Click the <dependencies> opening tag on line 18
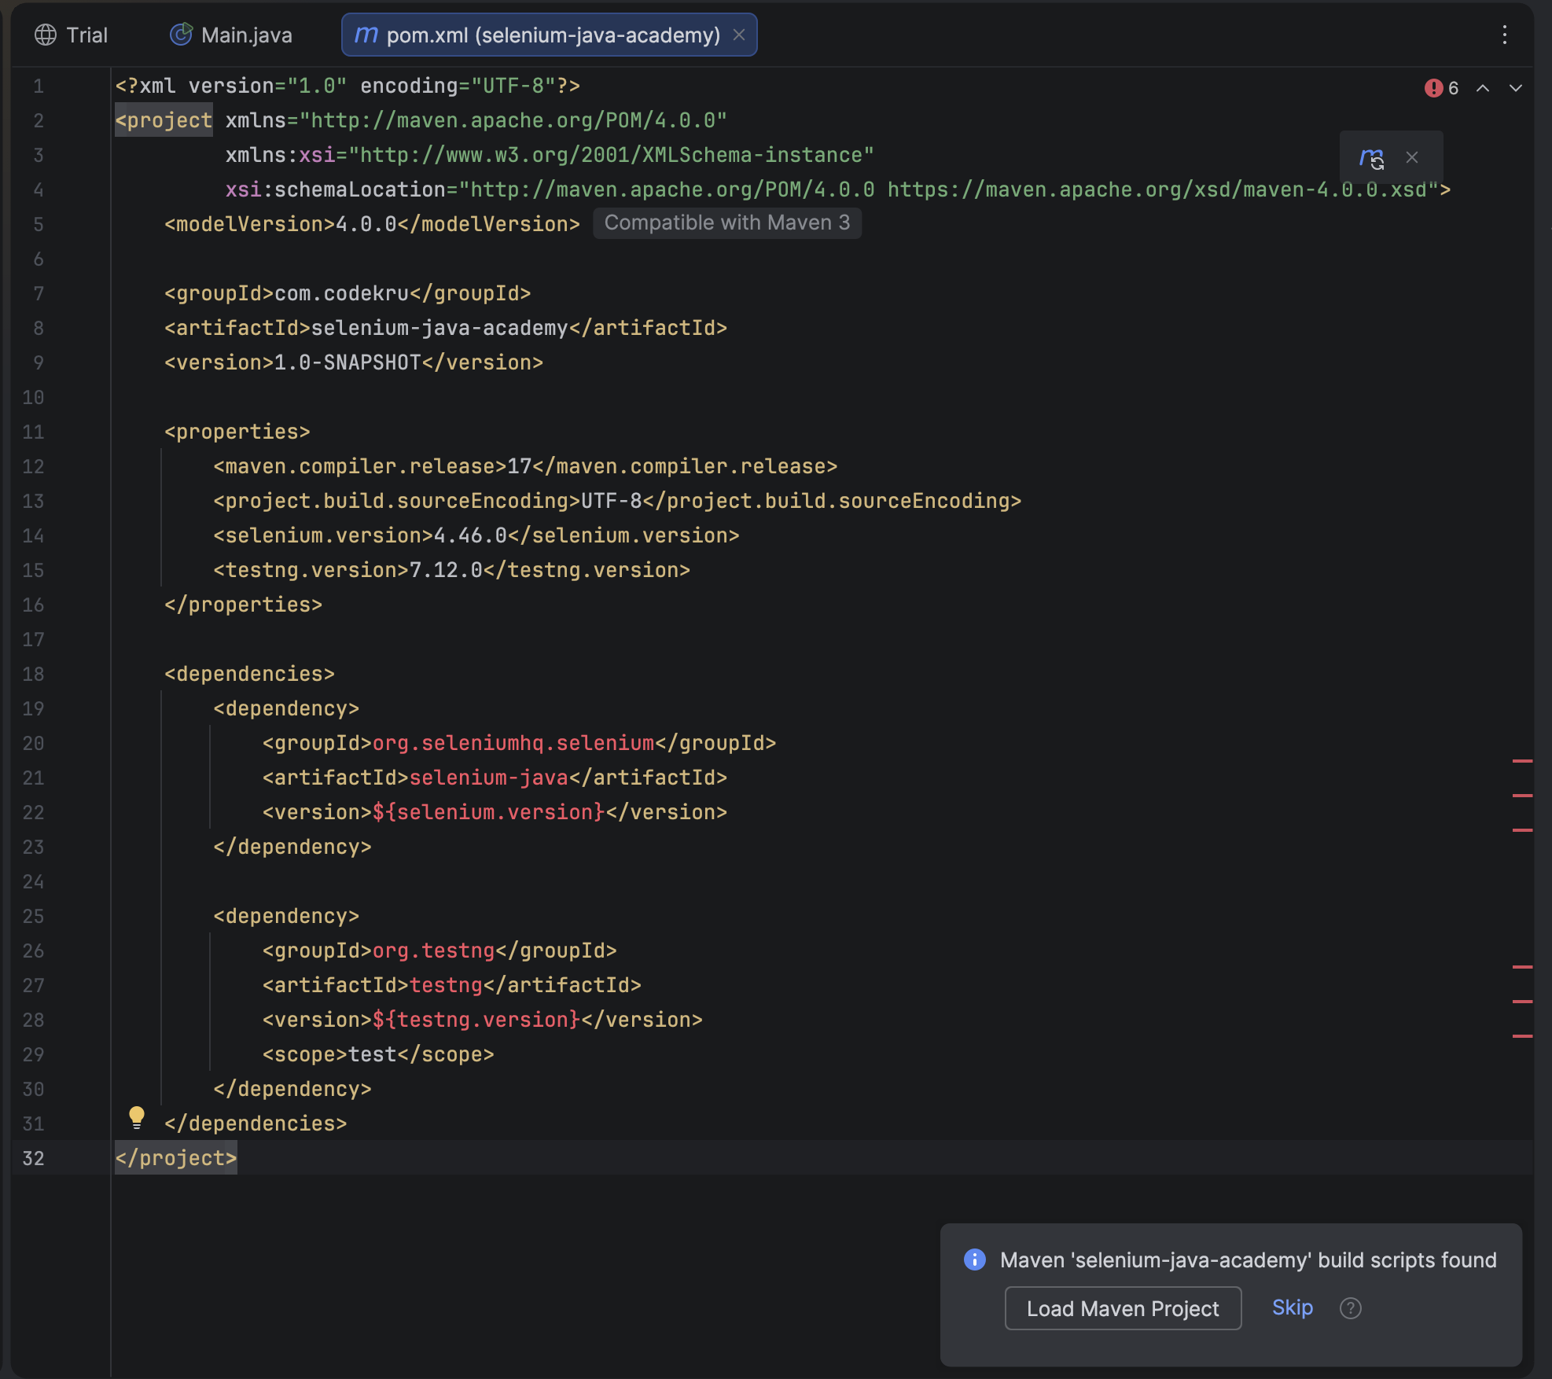This screenshot has width=1552, height=1379. 250,674
